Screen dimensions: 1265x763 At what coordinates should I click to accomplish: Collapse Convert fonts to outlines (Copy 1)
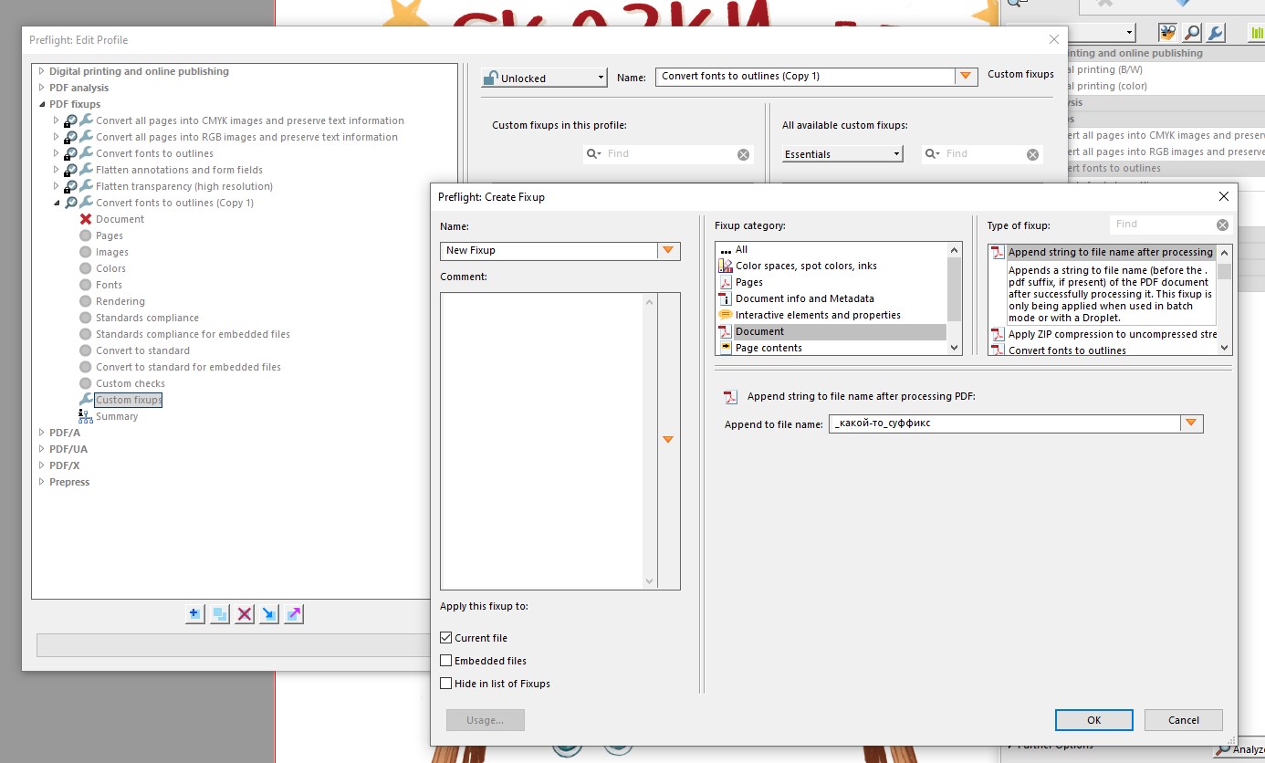[x=57, y=203]
